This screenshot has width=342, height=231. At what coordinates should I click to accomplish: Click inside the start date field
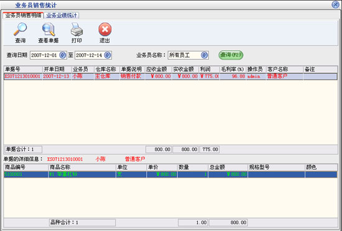(x=45, y=55)
